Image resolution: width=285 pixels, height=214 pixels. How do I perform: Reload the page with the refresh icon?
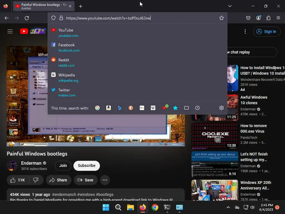click(x=27, y=18)
